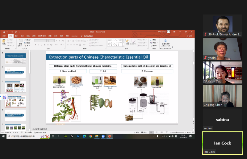This screenshot has height=159, width=247.
Task: Switch to Slide Sorter view in the status bar
Action: [157, 132]
